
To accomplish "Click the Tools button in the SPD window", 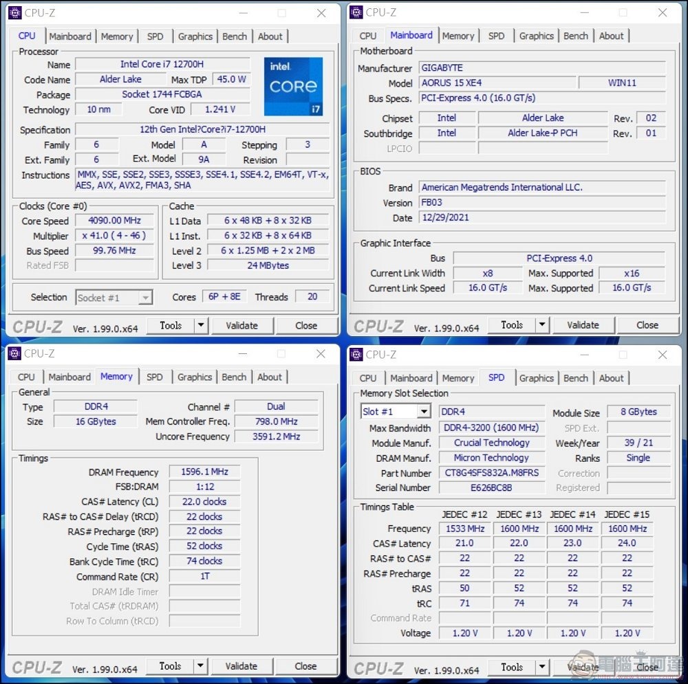I will [x=512, y=666].
